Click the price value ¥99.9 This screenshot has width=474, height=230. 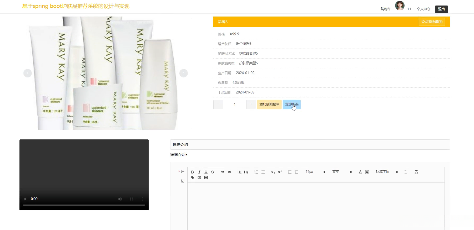click(x=234, y=34)
